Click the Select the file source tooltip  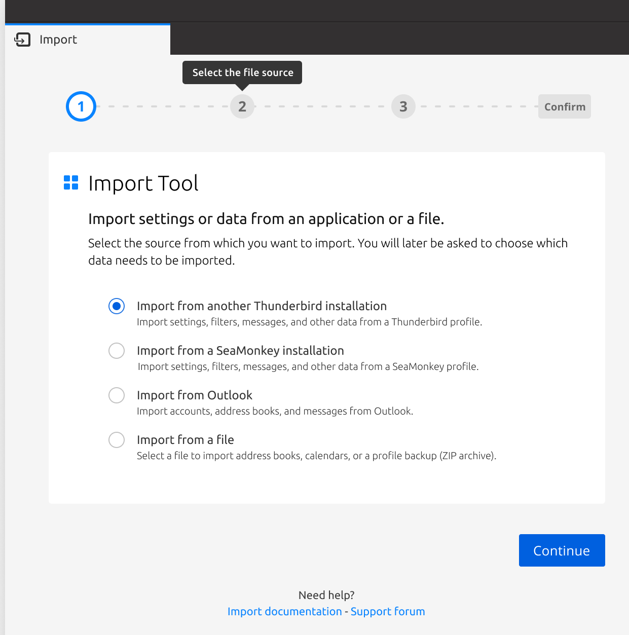pyautogui.click(x=242, y=72)
